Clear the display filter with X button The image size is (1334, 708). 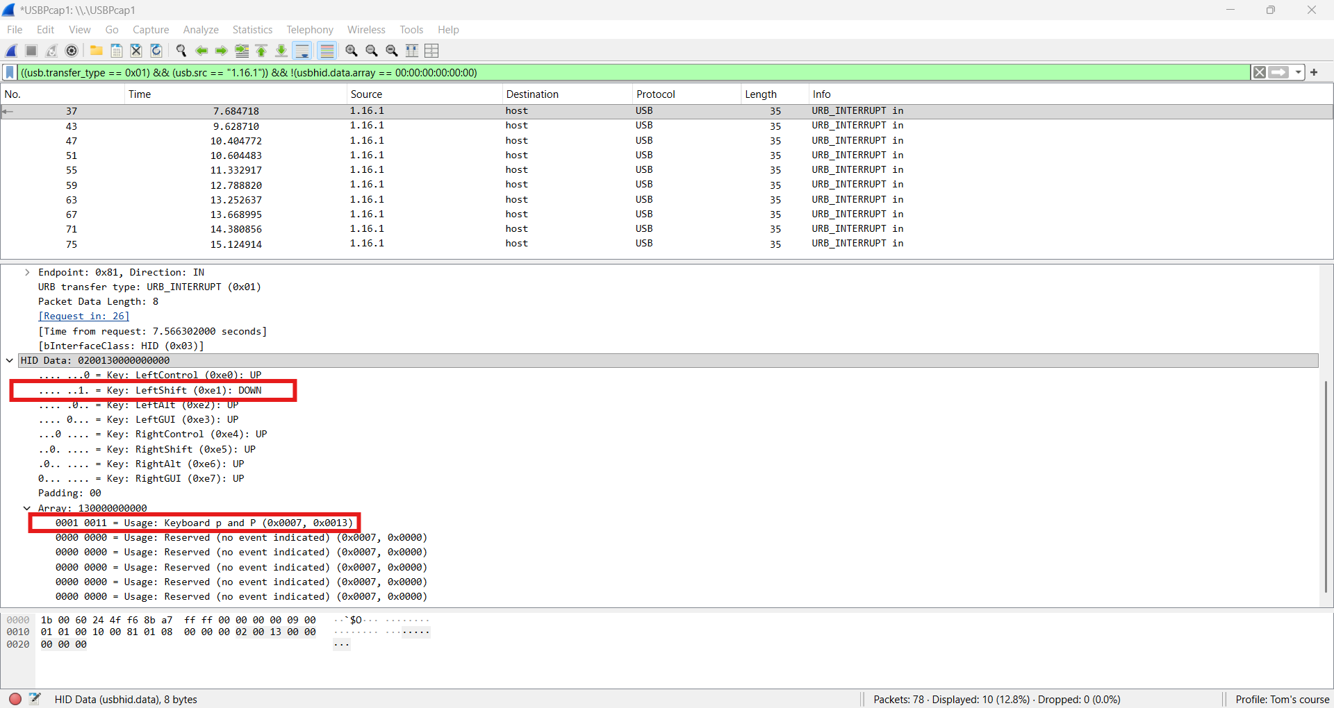(1259, 72)
